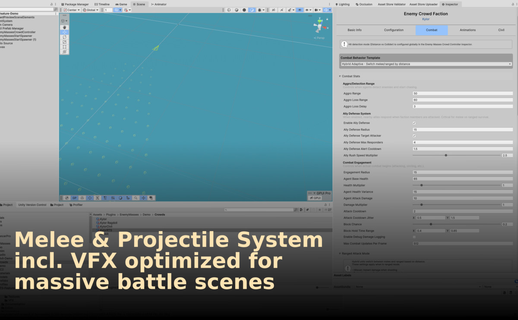Open the Crowds folder breadcrumb link
Image resolution: width=518 pixels, height=320 pixels.
click(x=159, y=214)
